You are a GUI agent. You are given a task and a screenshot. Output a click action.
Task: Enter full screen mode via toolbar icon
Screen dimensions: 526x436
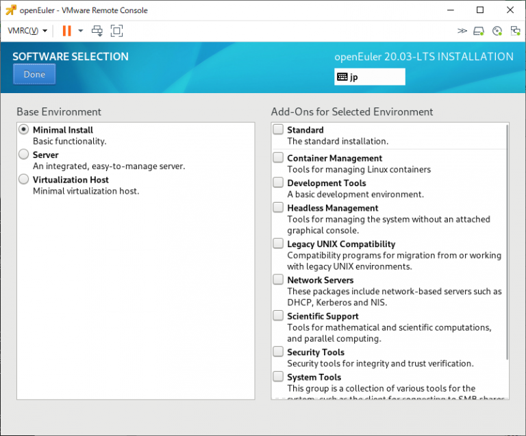pyautogui.click(x=116, y=31)
